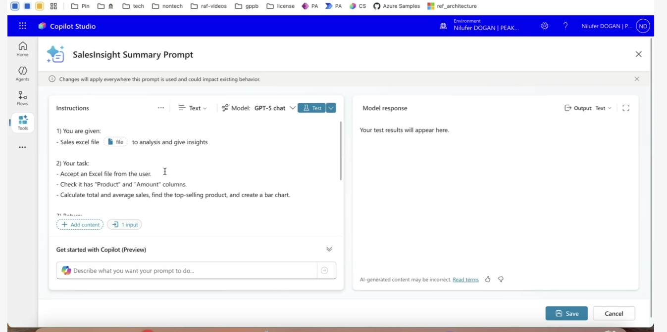Image resolution: width=667 pixels, height=332 pixels.
Task: Click the thumbs down feedback icon
Action: click(501, 280)
